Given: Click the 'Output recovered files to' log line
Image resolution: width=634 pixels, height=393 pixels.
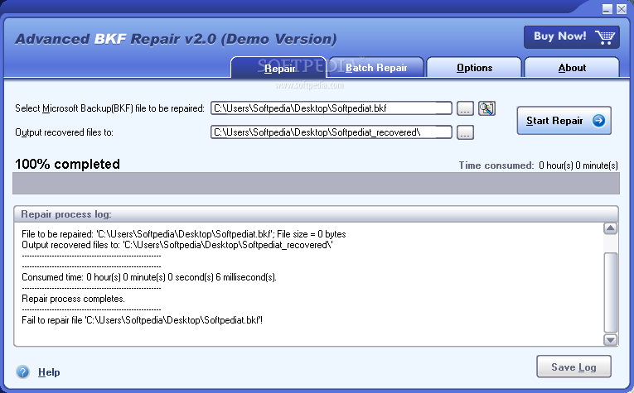Looking at the screenshot, I should [x=177, y=245].
